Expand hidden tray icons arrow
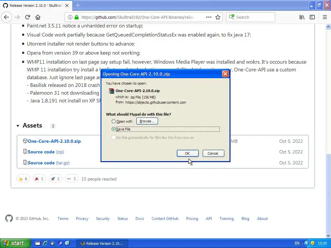The height and width of the screenshot is (248, 331). (x=306, y=243)
